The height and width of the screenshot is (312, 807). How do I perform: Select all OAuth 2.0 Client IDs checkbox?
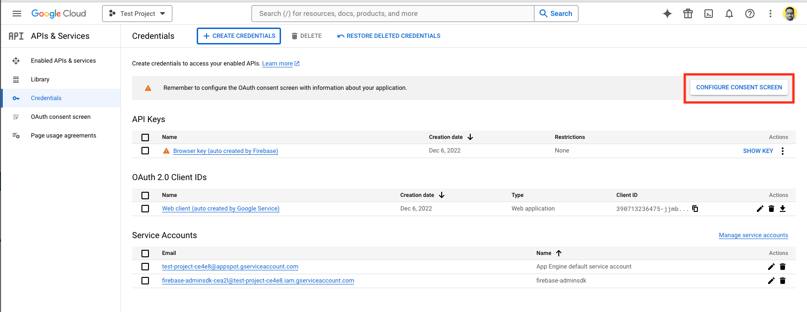click(145, 196)
